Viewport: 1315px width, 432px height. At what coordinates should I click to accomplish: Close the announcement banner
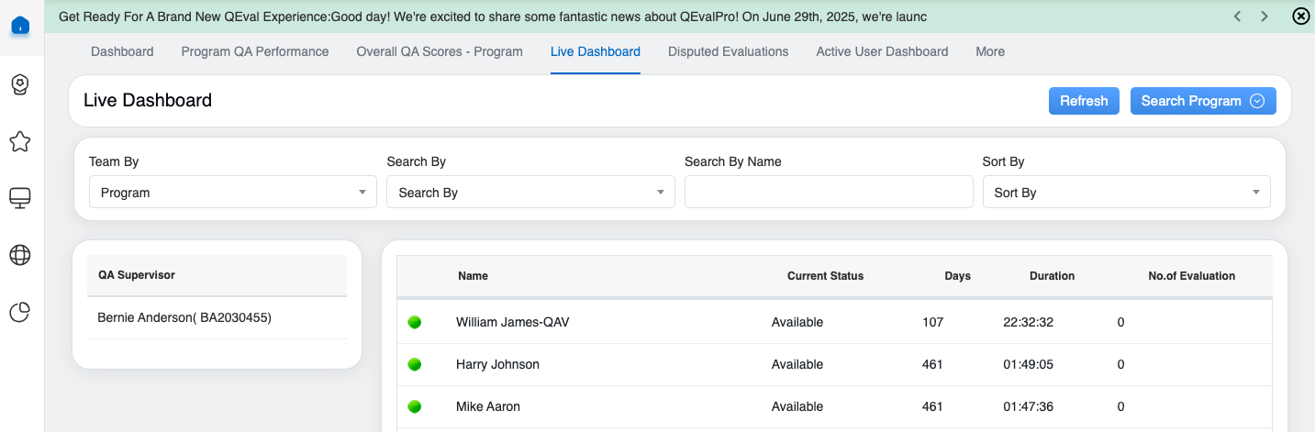click(x=1300, y=16)
